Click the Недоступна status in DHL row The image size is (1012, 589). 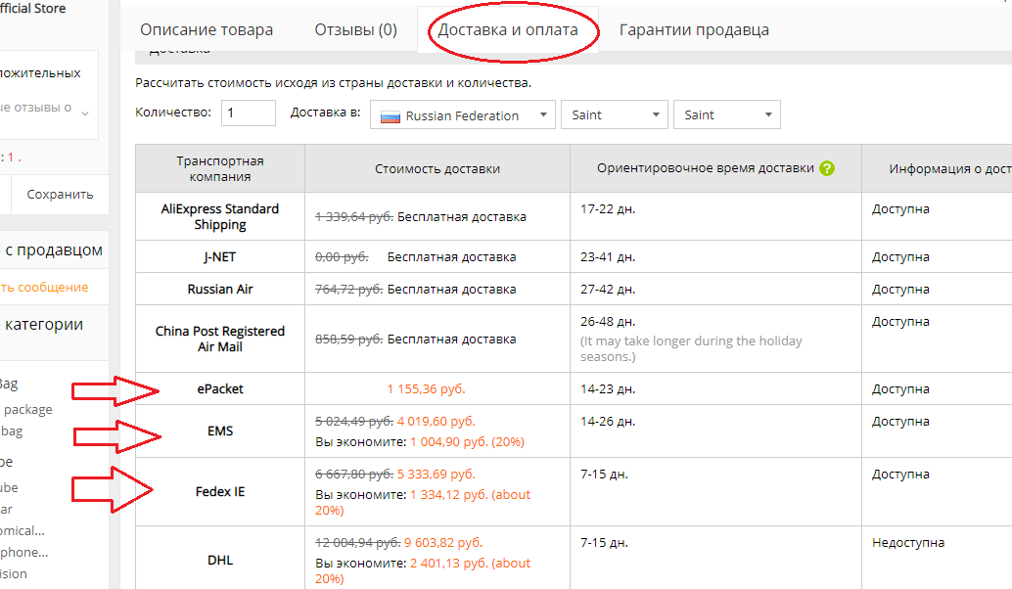[908, 543]
